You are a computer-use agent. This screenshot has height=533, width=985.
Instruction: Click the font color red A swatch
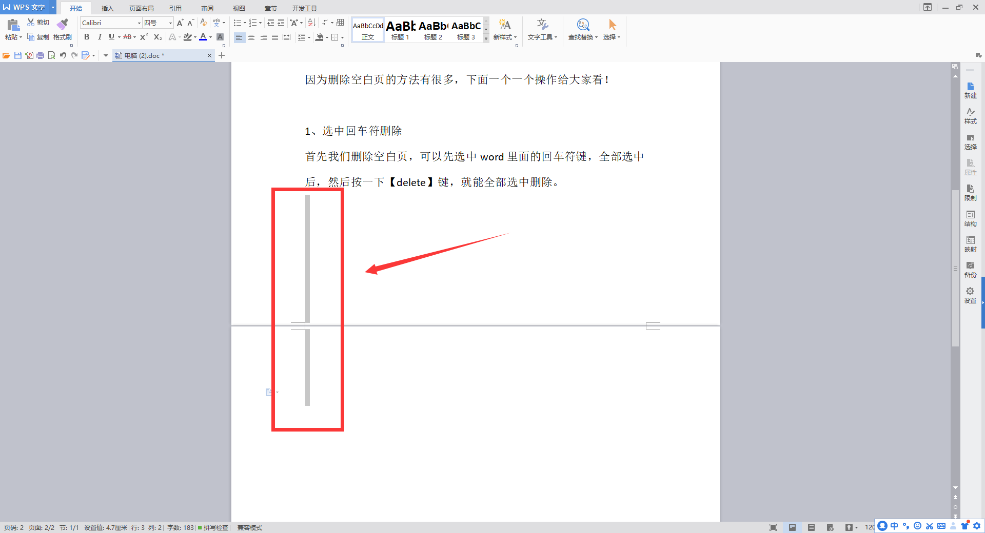click(203, 37)
